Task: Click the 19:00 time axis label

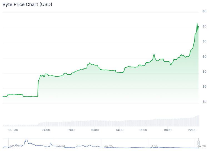Action: pos(168,130)
